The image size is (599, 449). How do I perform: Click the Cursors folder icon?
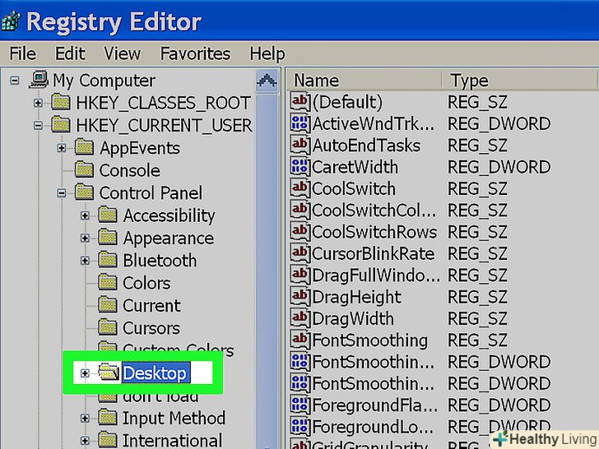(x=108, y=327)
